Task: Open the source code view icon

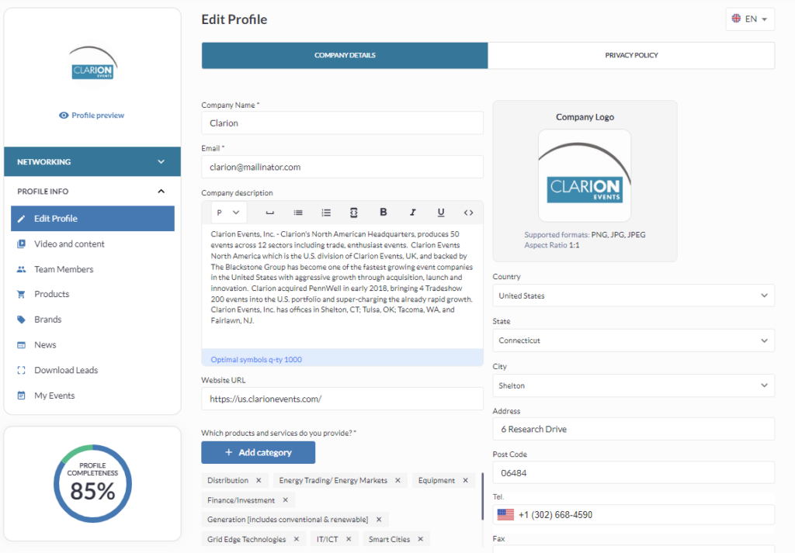Action: click(x=468, y=213)
